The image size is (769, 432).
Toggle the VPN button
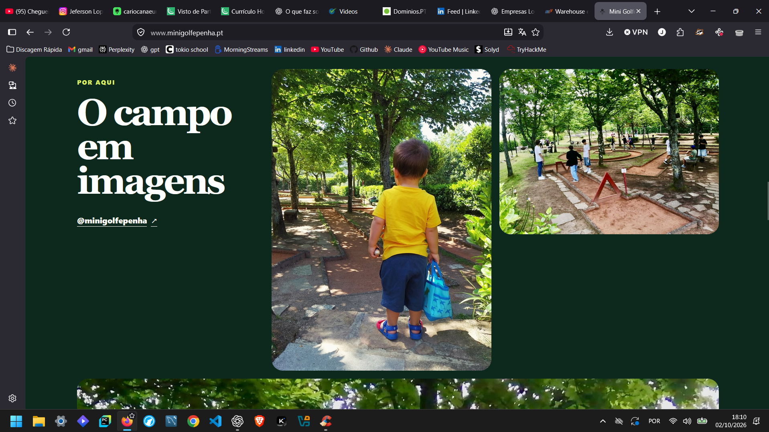(x=636, y=32)
